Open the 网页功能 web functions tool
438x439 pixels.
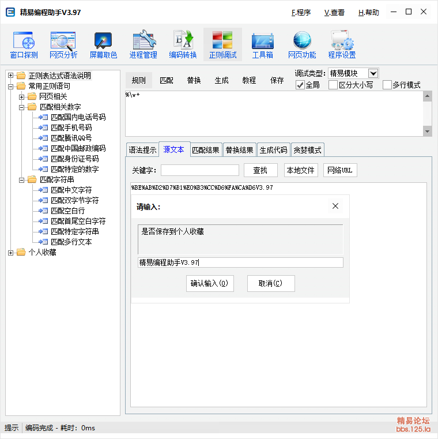302,45
